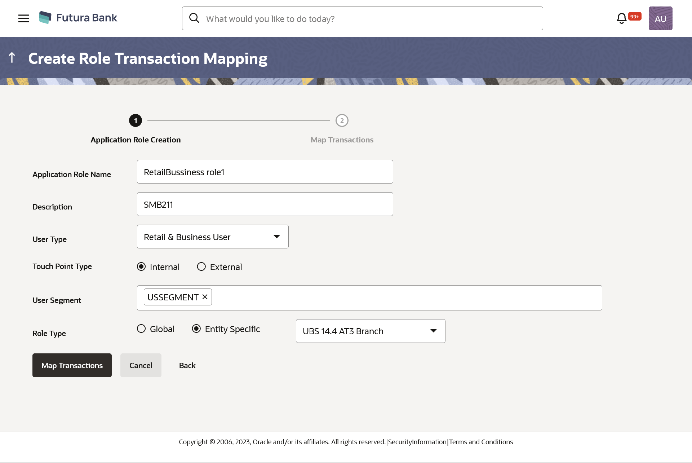692x463 pixels.
Task: Select the Internal touch point radio button
Action: click(142, 266)
